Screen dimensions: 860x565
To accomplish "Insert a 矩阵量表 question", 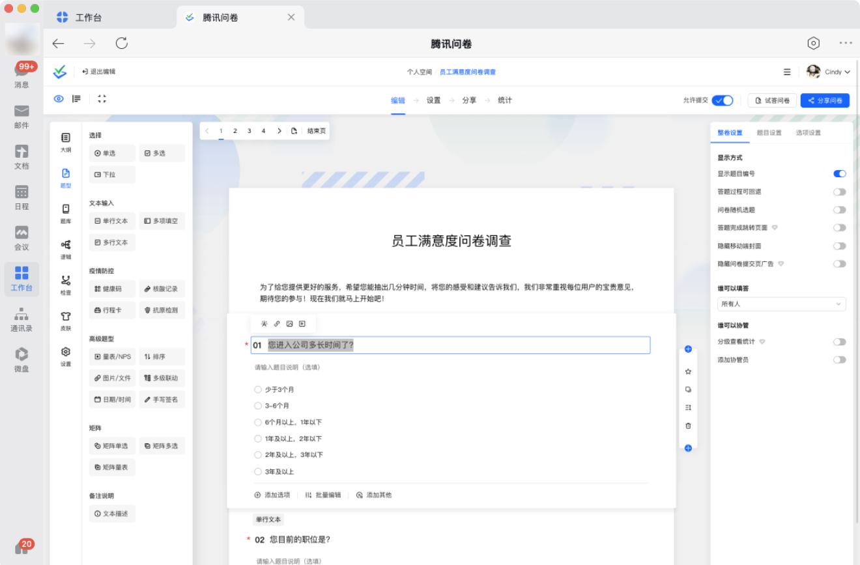I will 111,467.
